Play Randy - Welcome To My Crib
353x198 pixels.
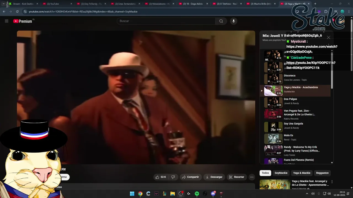click(x=295, y=150)
